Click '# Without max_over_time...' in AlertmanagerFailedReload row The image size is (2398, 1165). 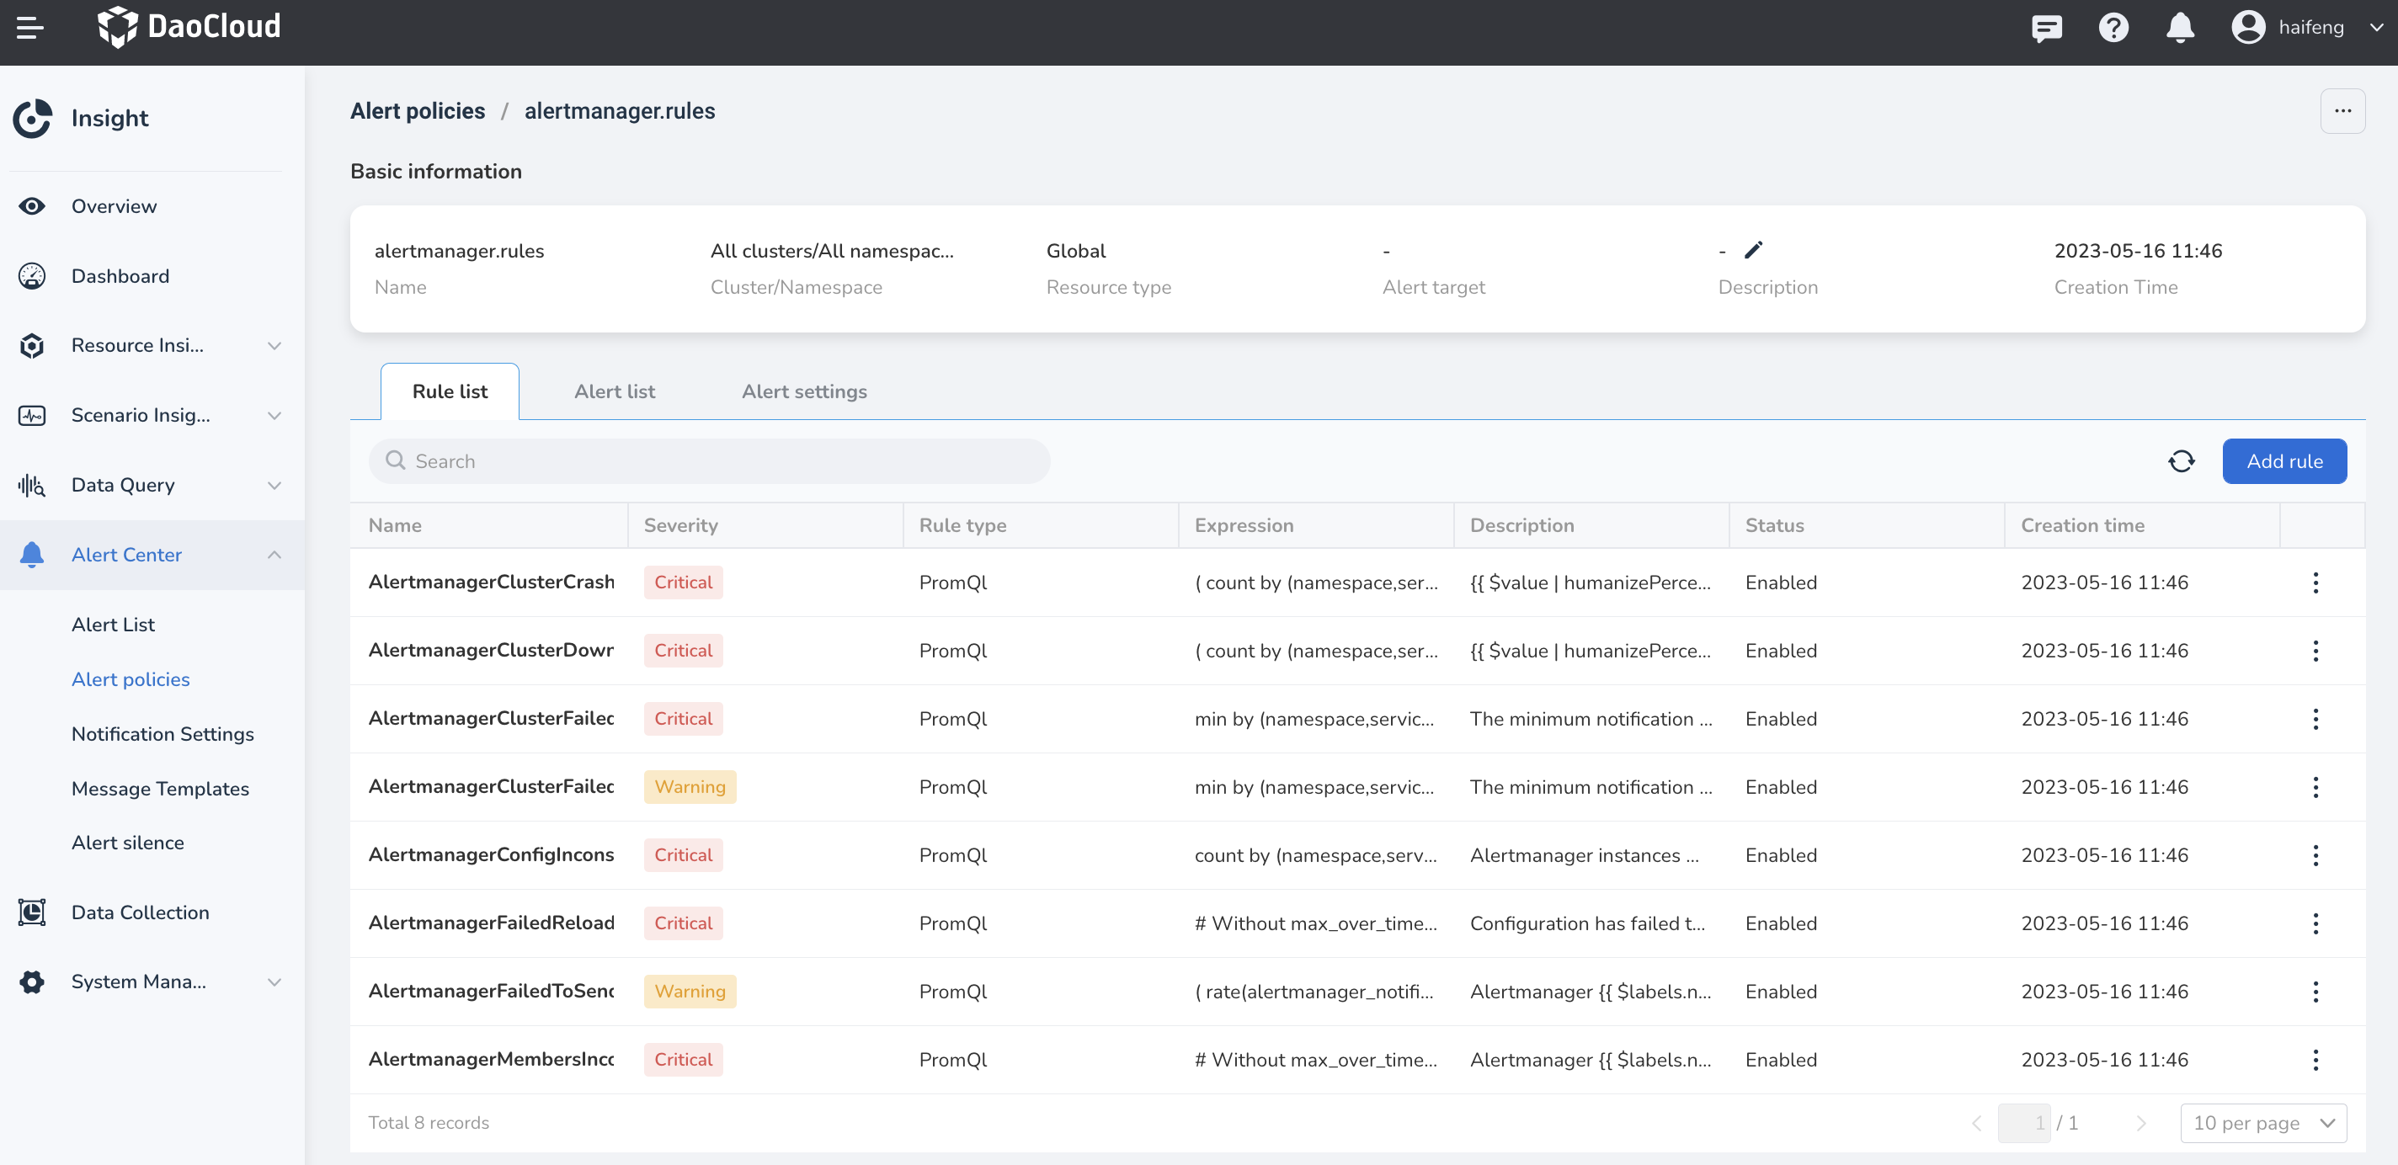(1315, 923)
